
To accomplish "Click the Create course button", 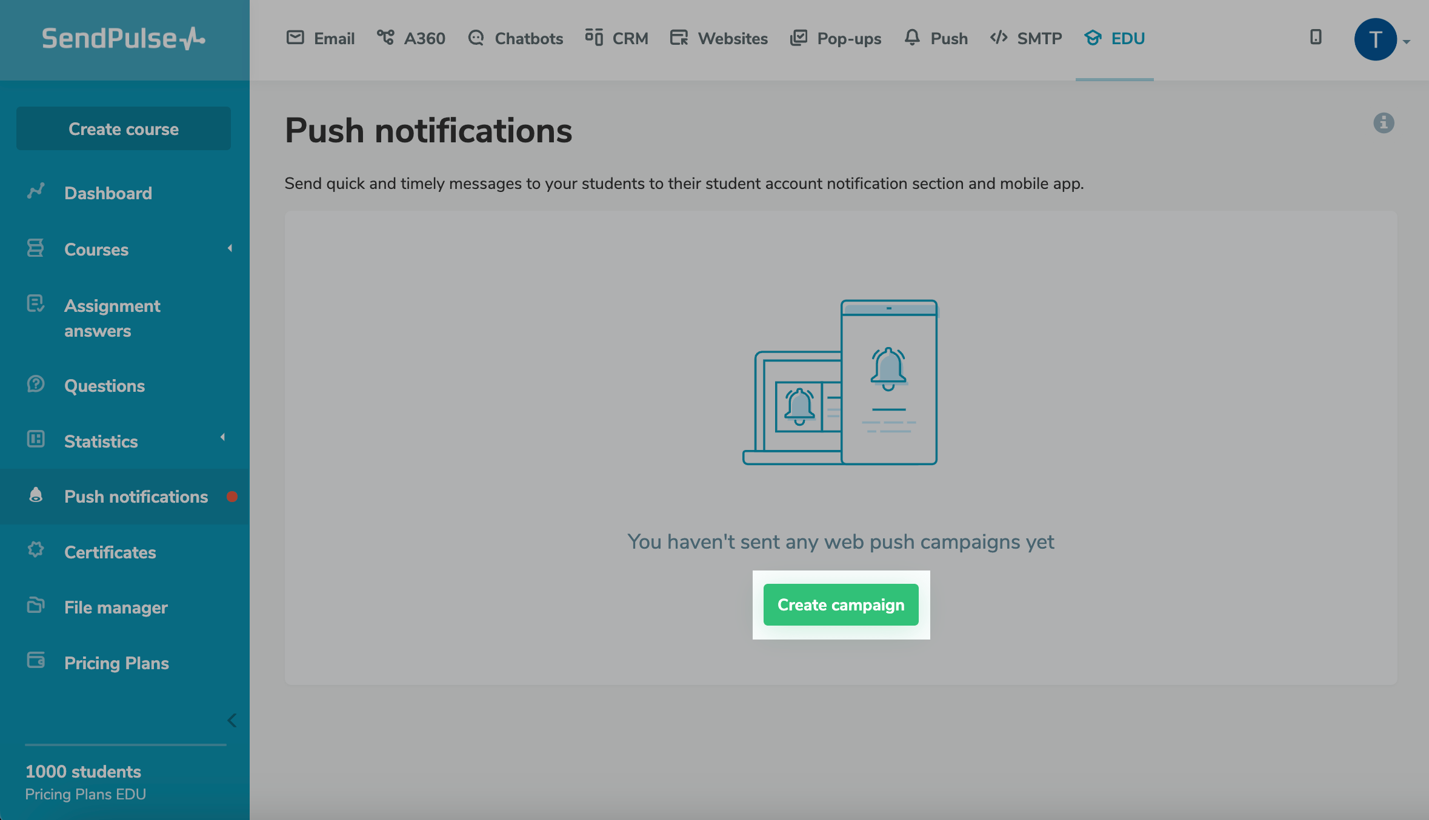I will click(x=124, y=129).
